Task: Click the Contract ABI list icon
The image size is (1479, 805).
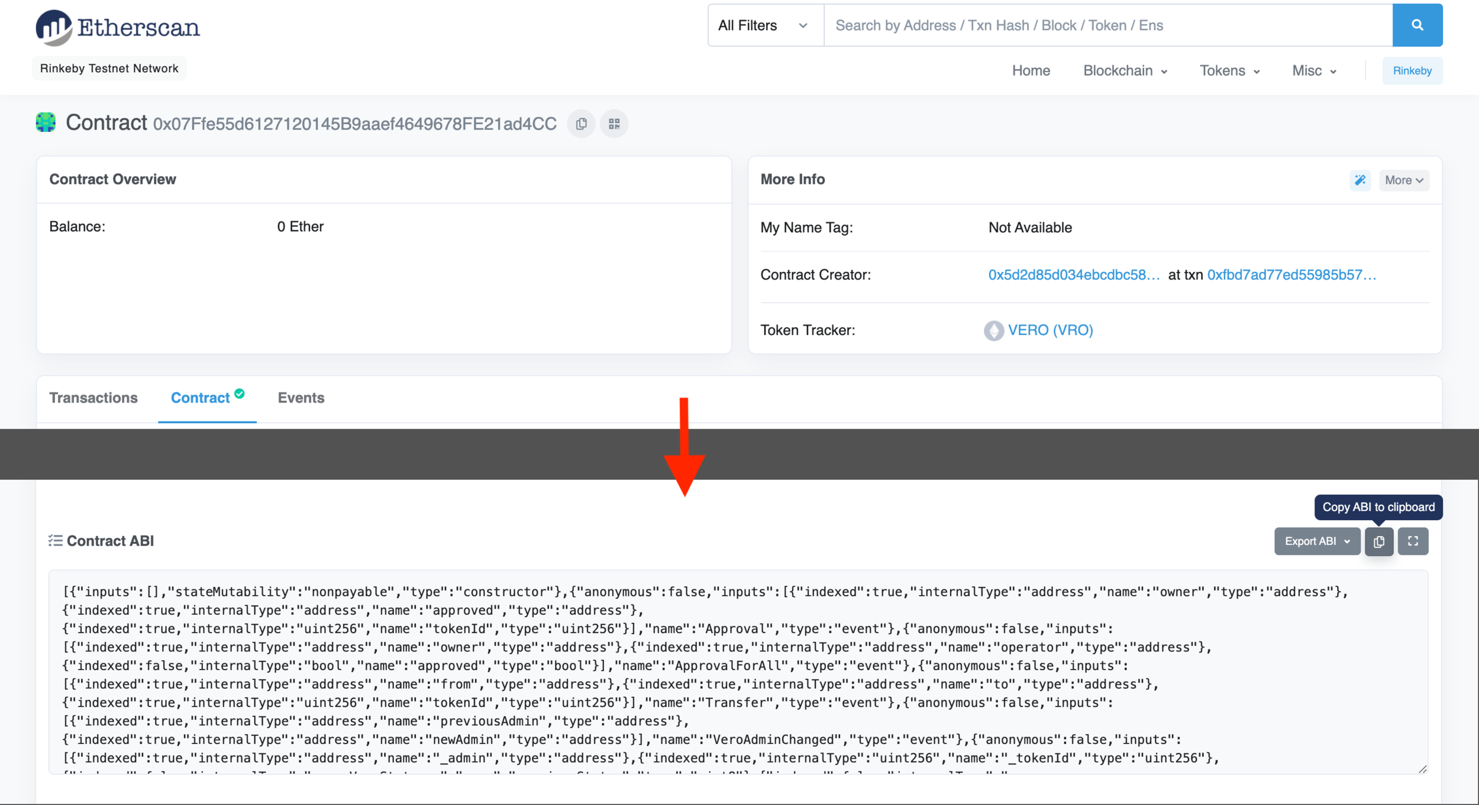Action: tap(56, 541)
